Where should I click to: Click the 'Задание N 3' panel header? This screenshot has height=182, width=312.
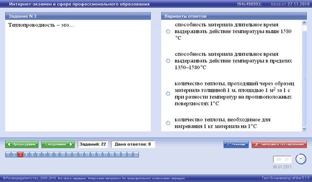(x=78, y=16)
